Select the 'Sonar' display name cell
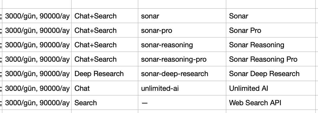 click(271, 16)
